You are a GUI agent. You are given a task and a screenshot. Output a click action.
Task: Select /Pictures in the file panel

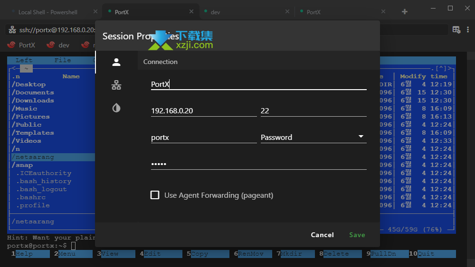[30, 117]
